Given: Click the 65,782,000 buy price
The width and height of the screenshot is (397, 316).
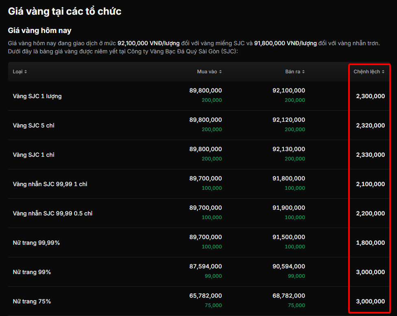Looking at the screenshot, I should pos(205,296).
